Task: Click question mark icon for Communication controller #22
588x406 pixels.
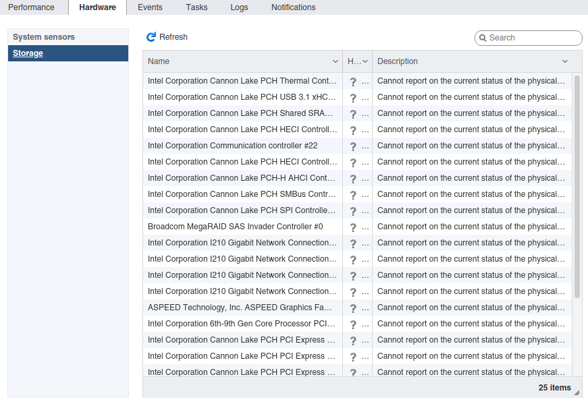Action: pyautogui.click(x=352, y=146)
